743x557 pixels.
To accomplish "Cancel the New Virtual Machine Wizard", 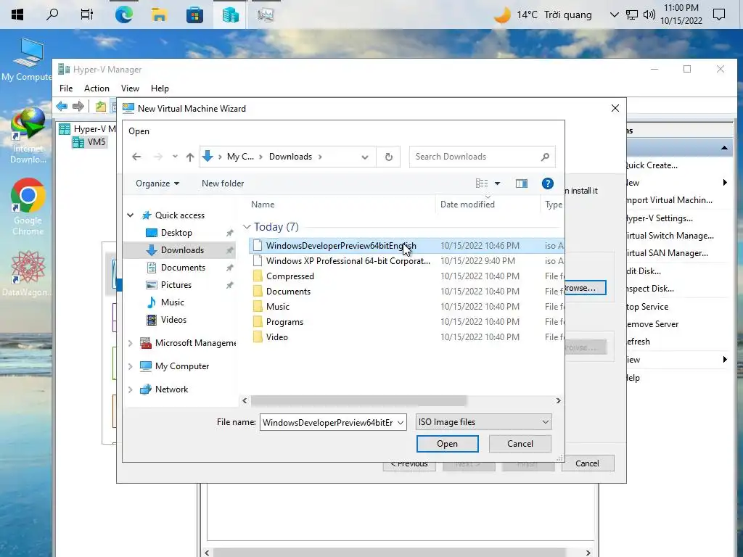I will (588, 463).
